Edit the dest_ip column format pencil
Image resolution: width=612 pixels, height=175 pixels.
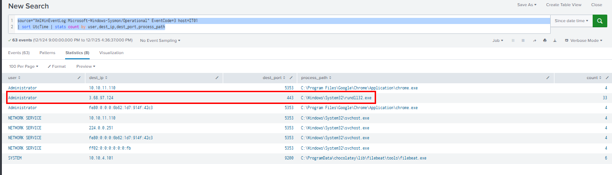(217, 78)
